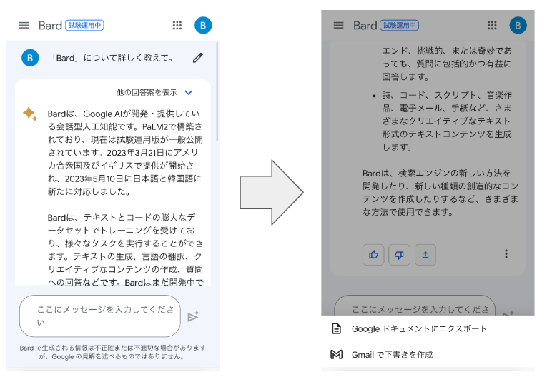Click thumbs up on response
547x382 pixels.
coord(373,255)
